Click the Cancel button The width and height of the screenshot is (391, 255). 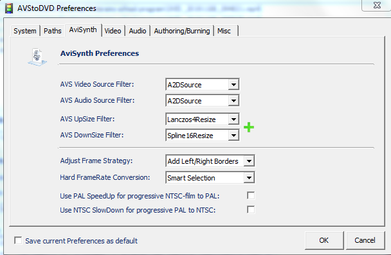[365, 240]
